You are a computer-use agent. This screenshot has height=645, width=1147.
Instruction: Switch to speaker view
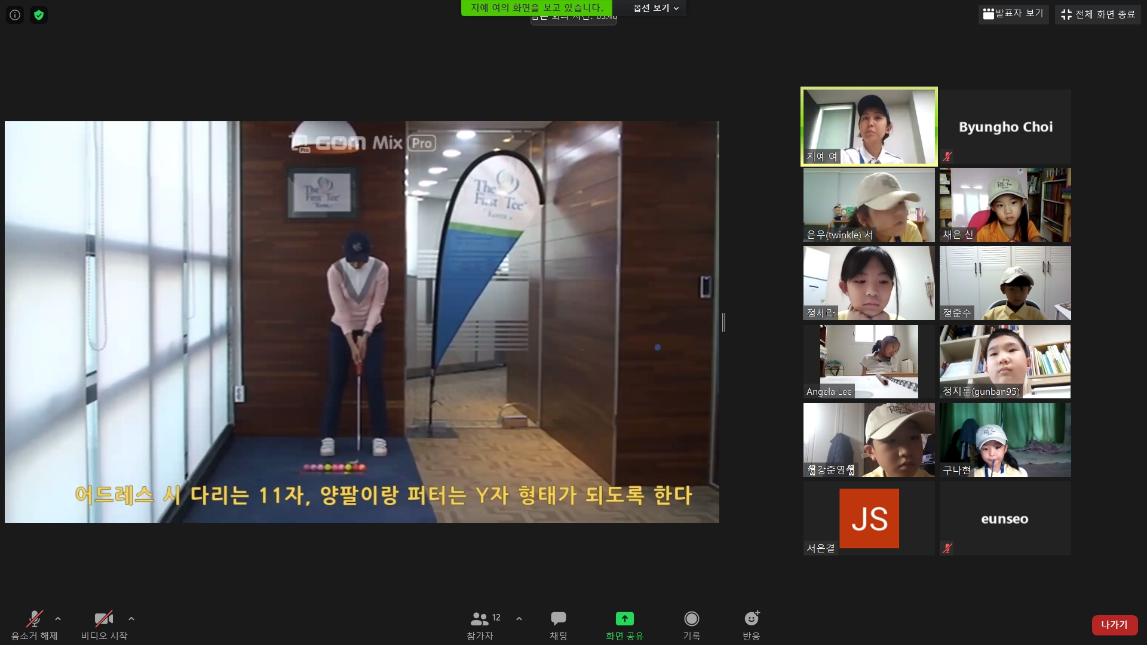click(x=1013, y=14)
